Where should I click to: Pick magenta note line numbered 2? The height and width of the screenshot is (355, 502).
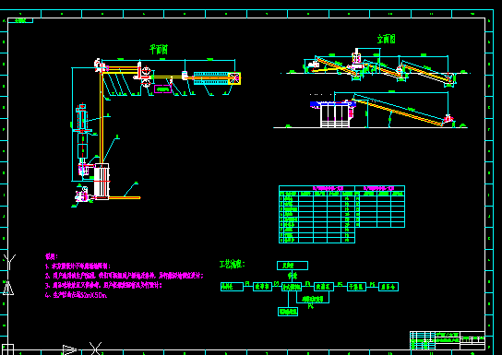coord(125,276)
